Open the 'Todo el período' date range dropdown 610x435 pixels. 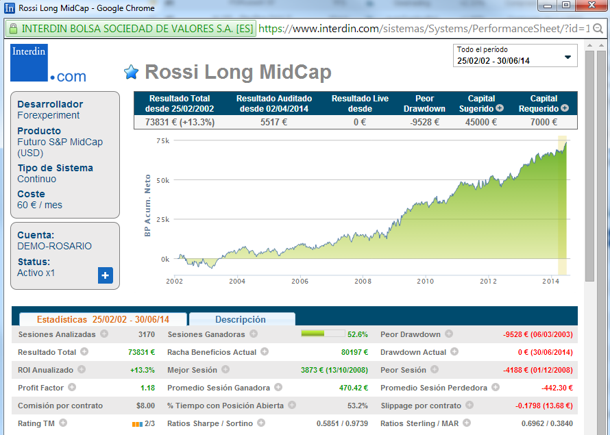tap(515, 55)
